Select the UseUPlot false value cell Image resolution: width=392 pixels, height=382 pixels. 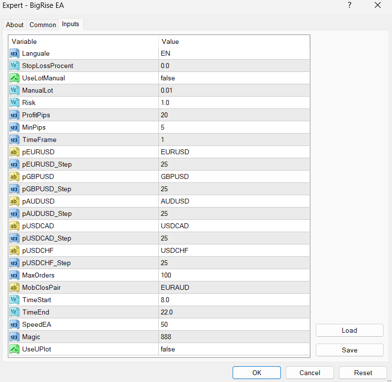[234, 349]
